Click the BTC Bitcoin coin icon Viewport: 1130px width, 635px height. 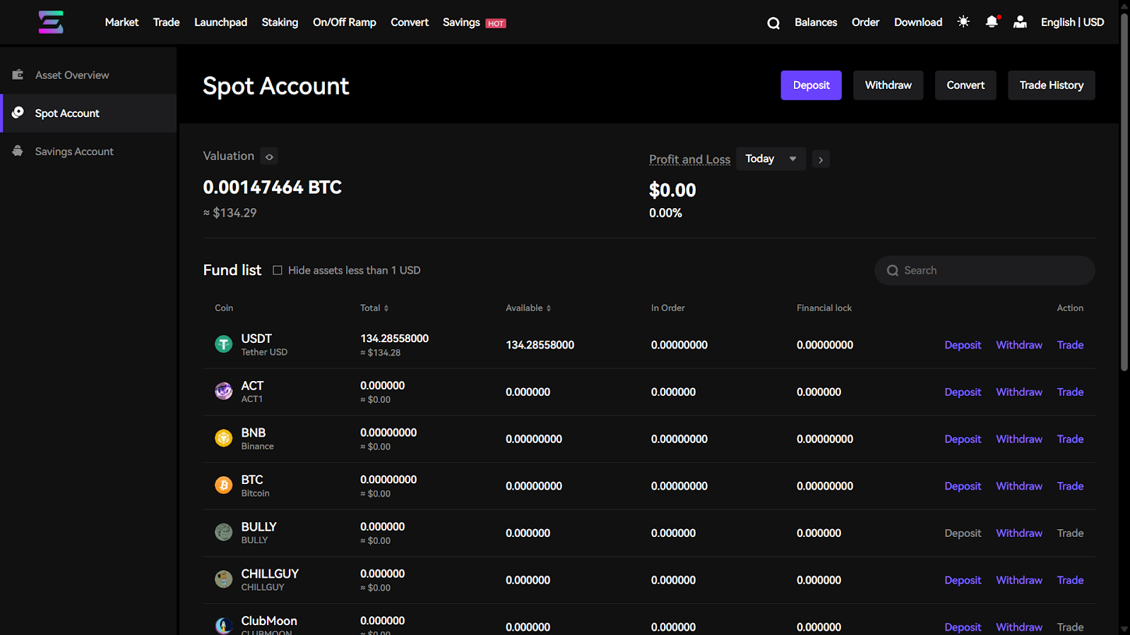[x=223, y=485]
